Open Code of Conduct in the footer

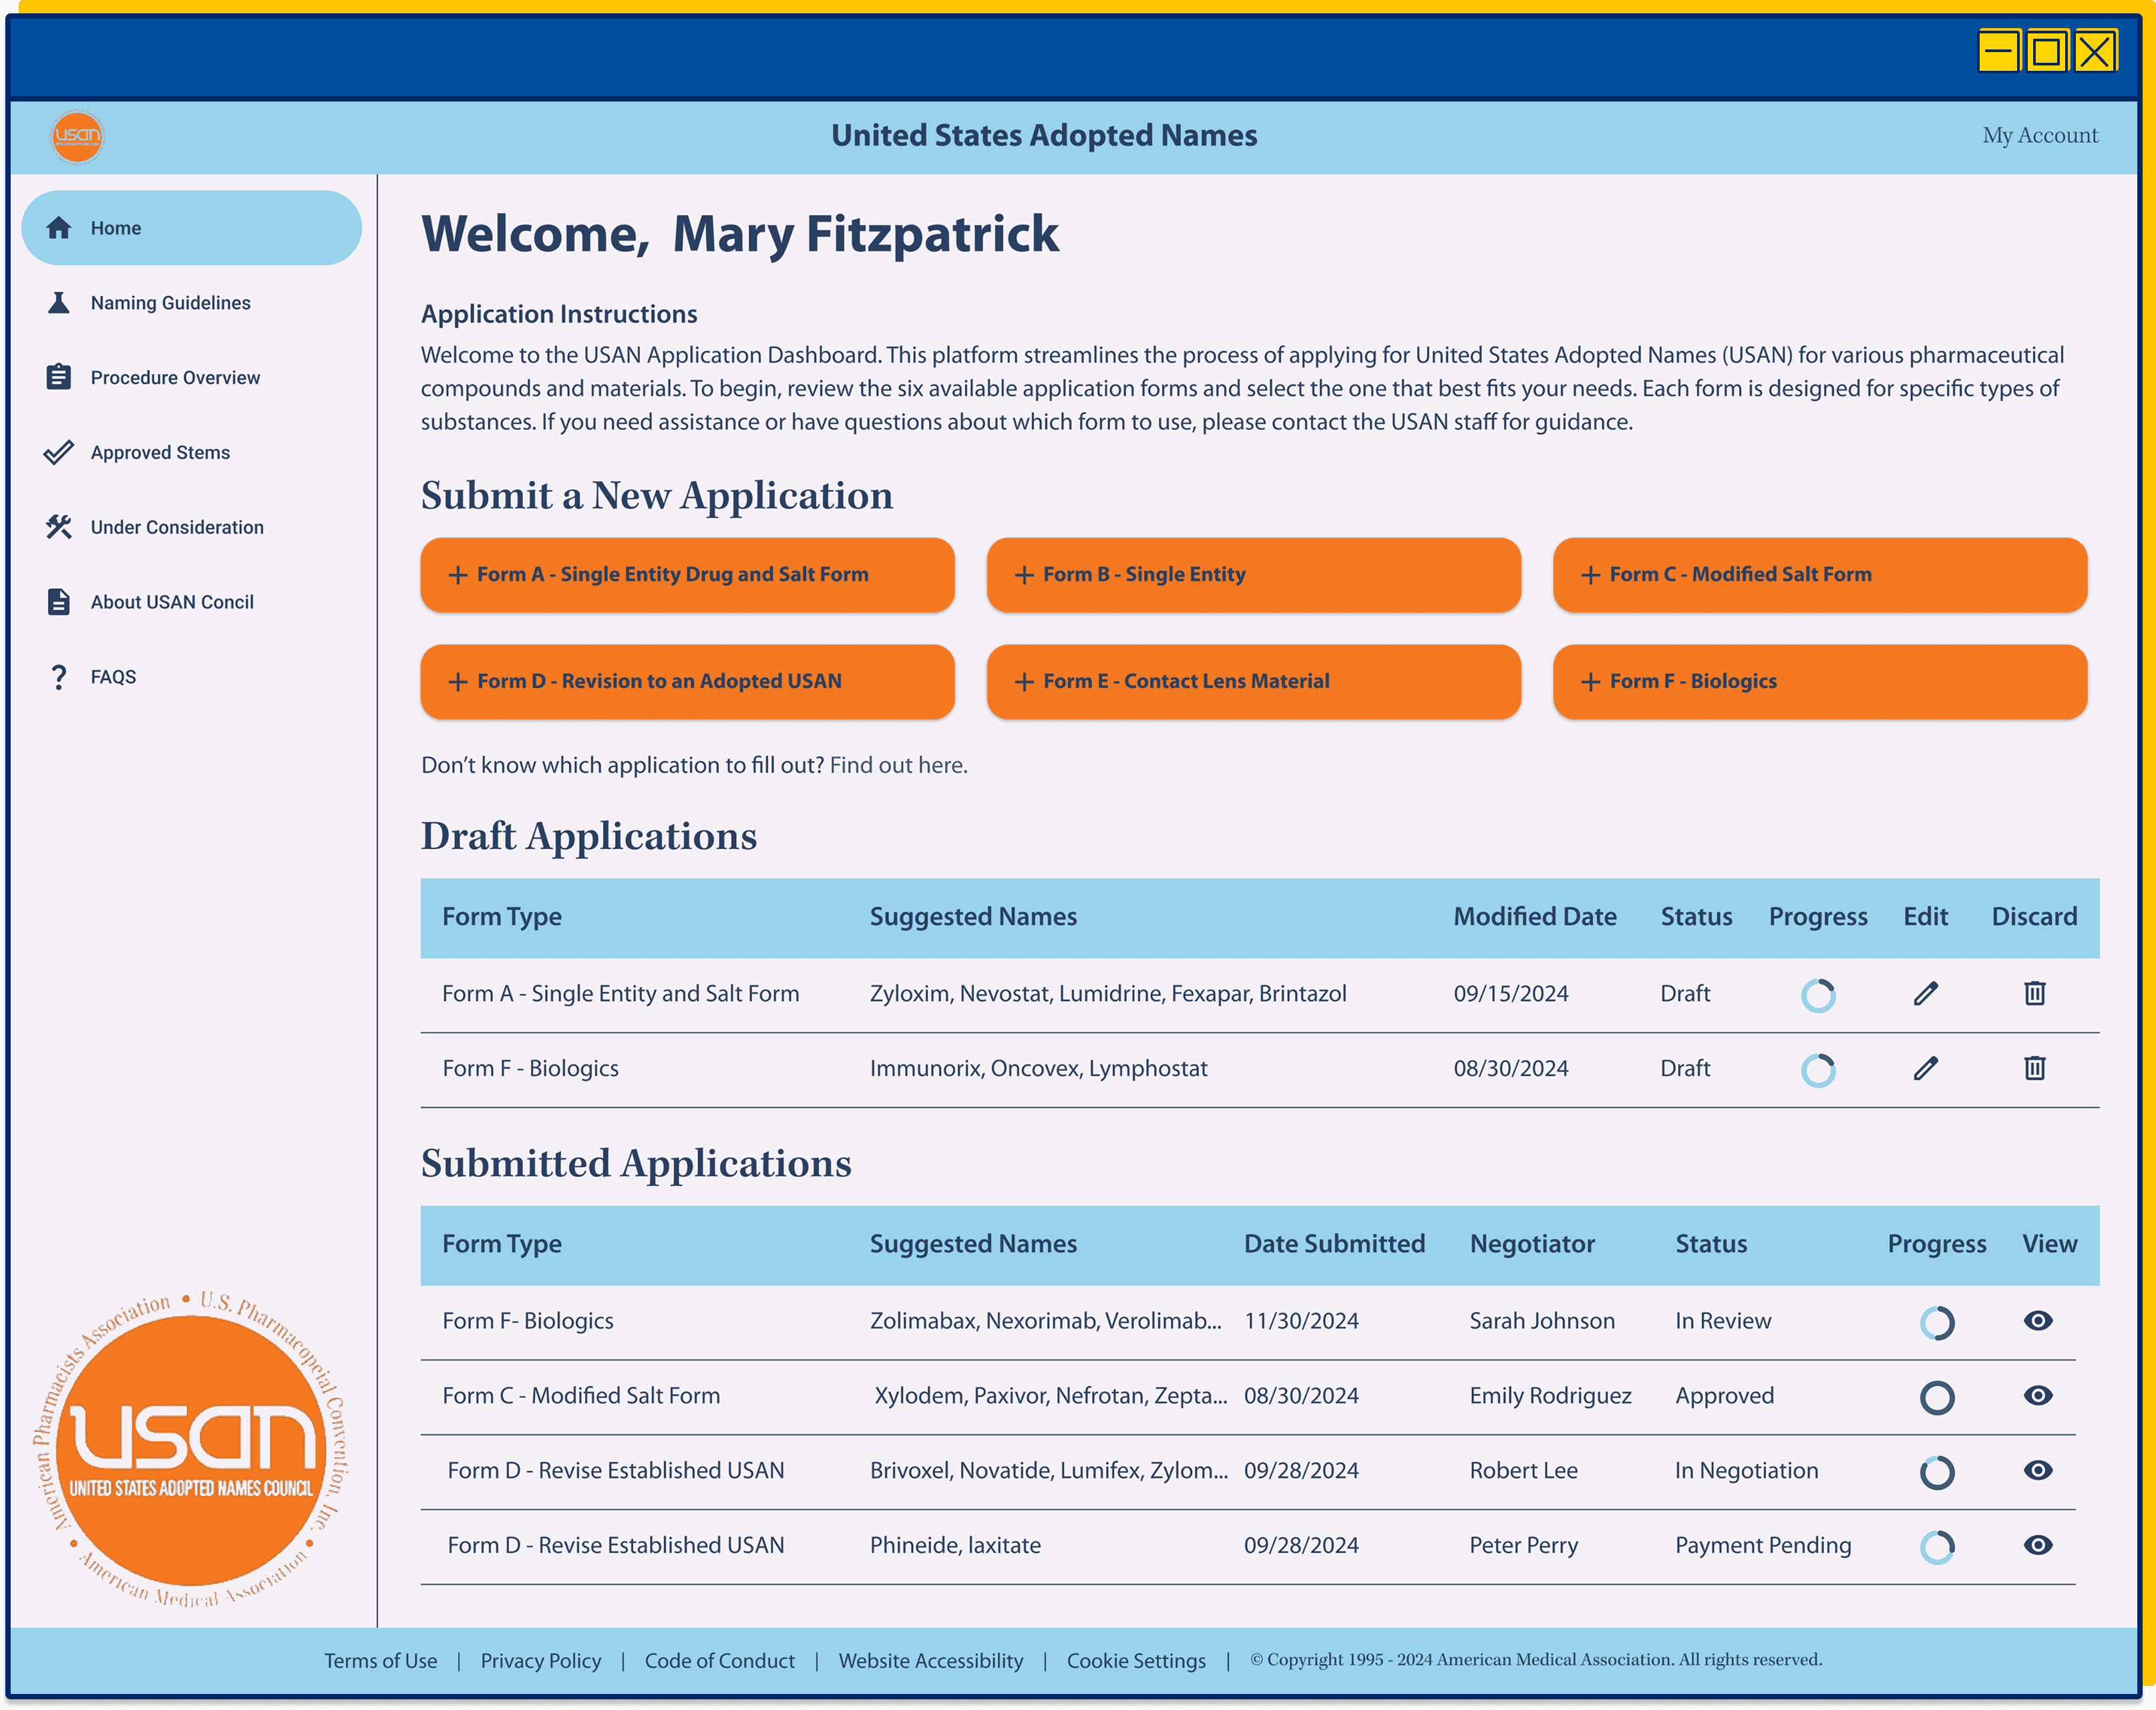720,1661
